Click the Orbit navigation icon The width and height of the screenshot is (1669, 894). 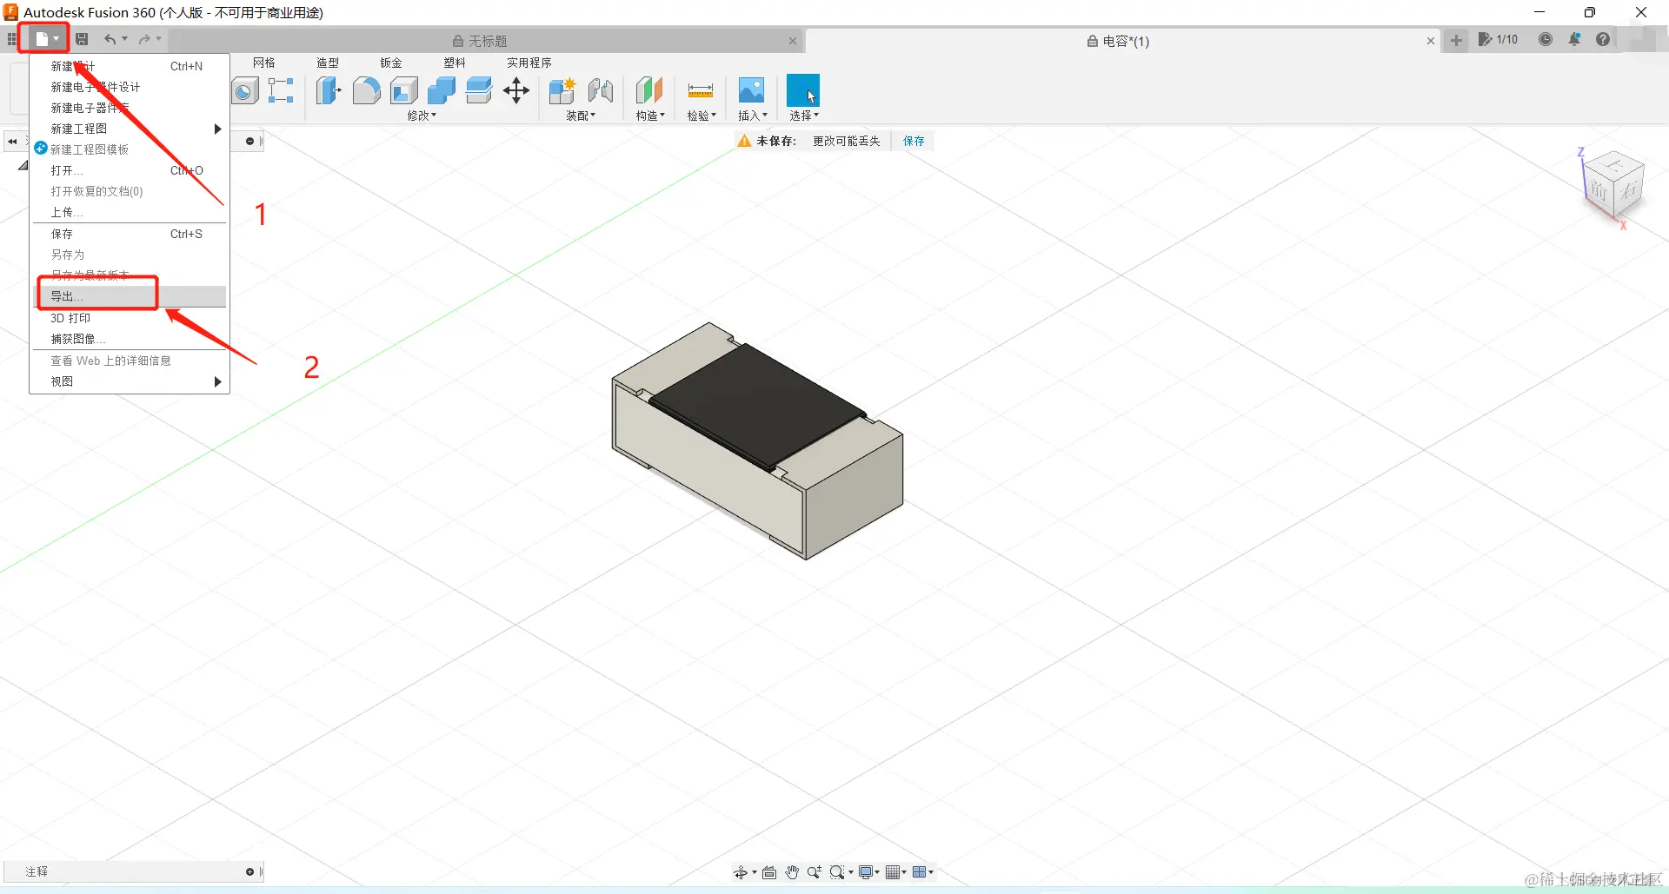741,872
